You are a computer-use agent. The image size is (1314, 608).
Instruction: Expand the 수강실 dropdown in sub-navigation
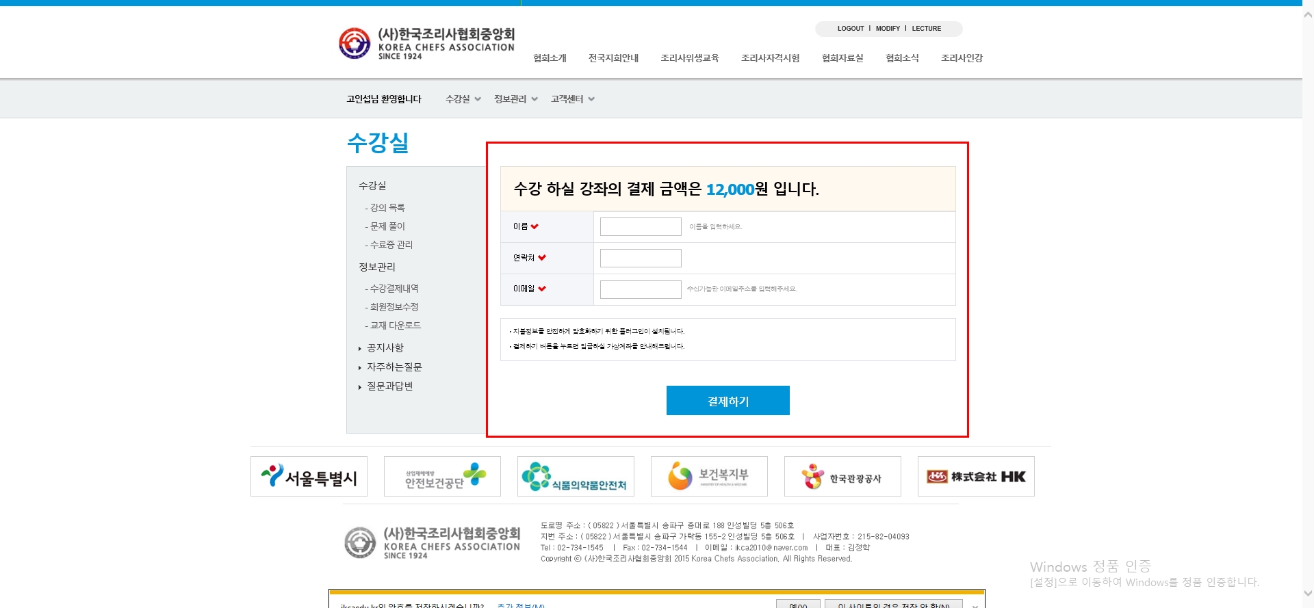coord(463,99)
